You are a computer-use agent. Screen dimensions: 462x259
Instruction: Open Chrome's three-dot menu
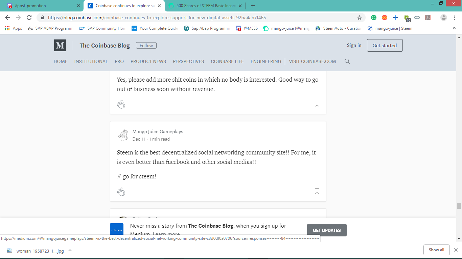[x=455, y=18]
